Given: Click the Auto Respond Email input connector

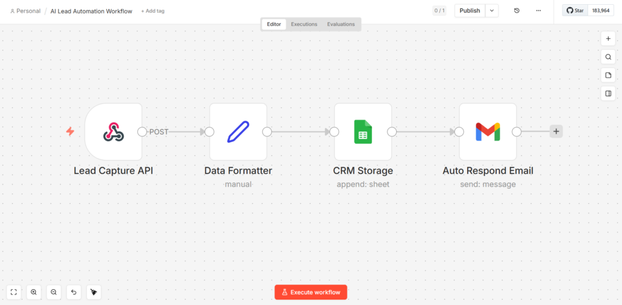Looking at the screenshot, I should pyautogui.click(x=459, y=132).
